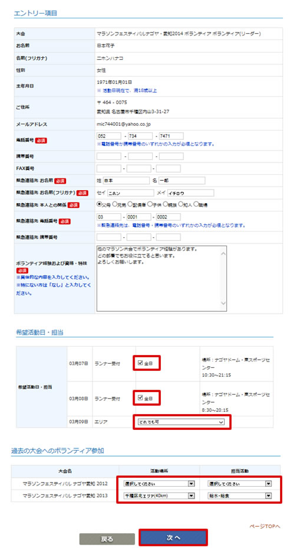The image size is (290, 554).
Task: Click the emergency phone field containing 03
Action: pos(108,217)
